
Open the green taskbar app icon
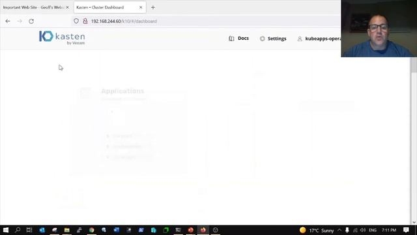[x=165, y=230]
